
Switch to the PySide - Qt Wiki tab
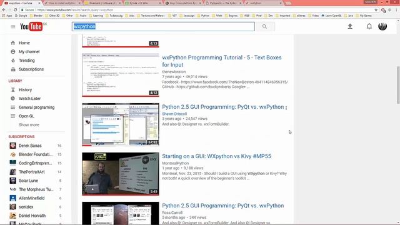(x=142, y=3)
